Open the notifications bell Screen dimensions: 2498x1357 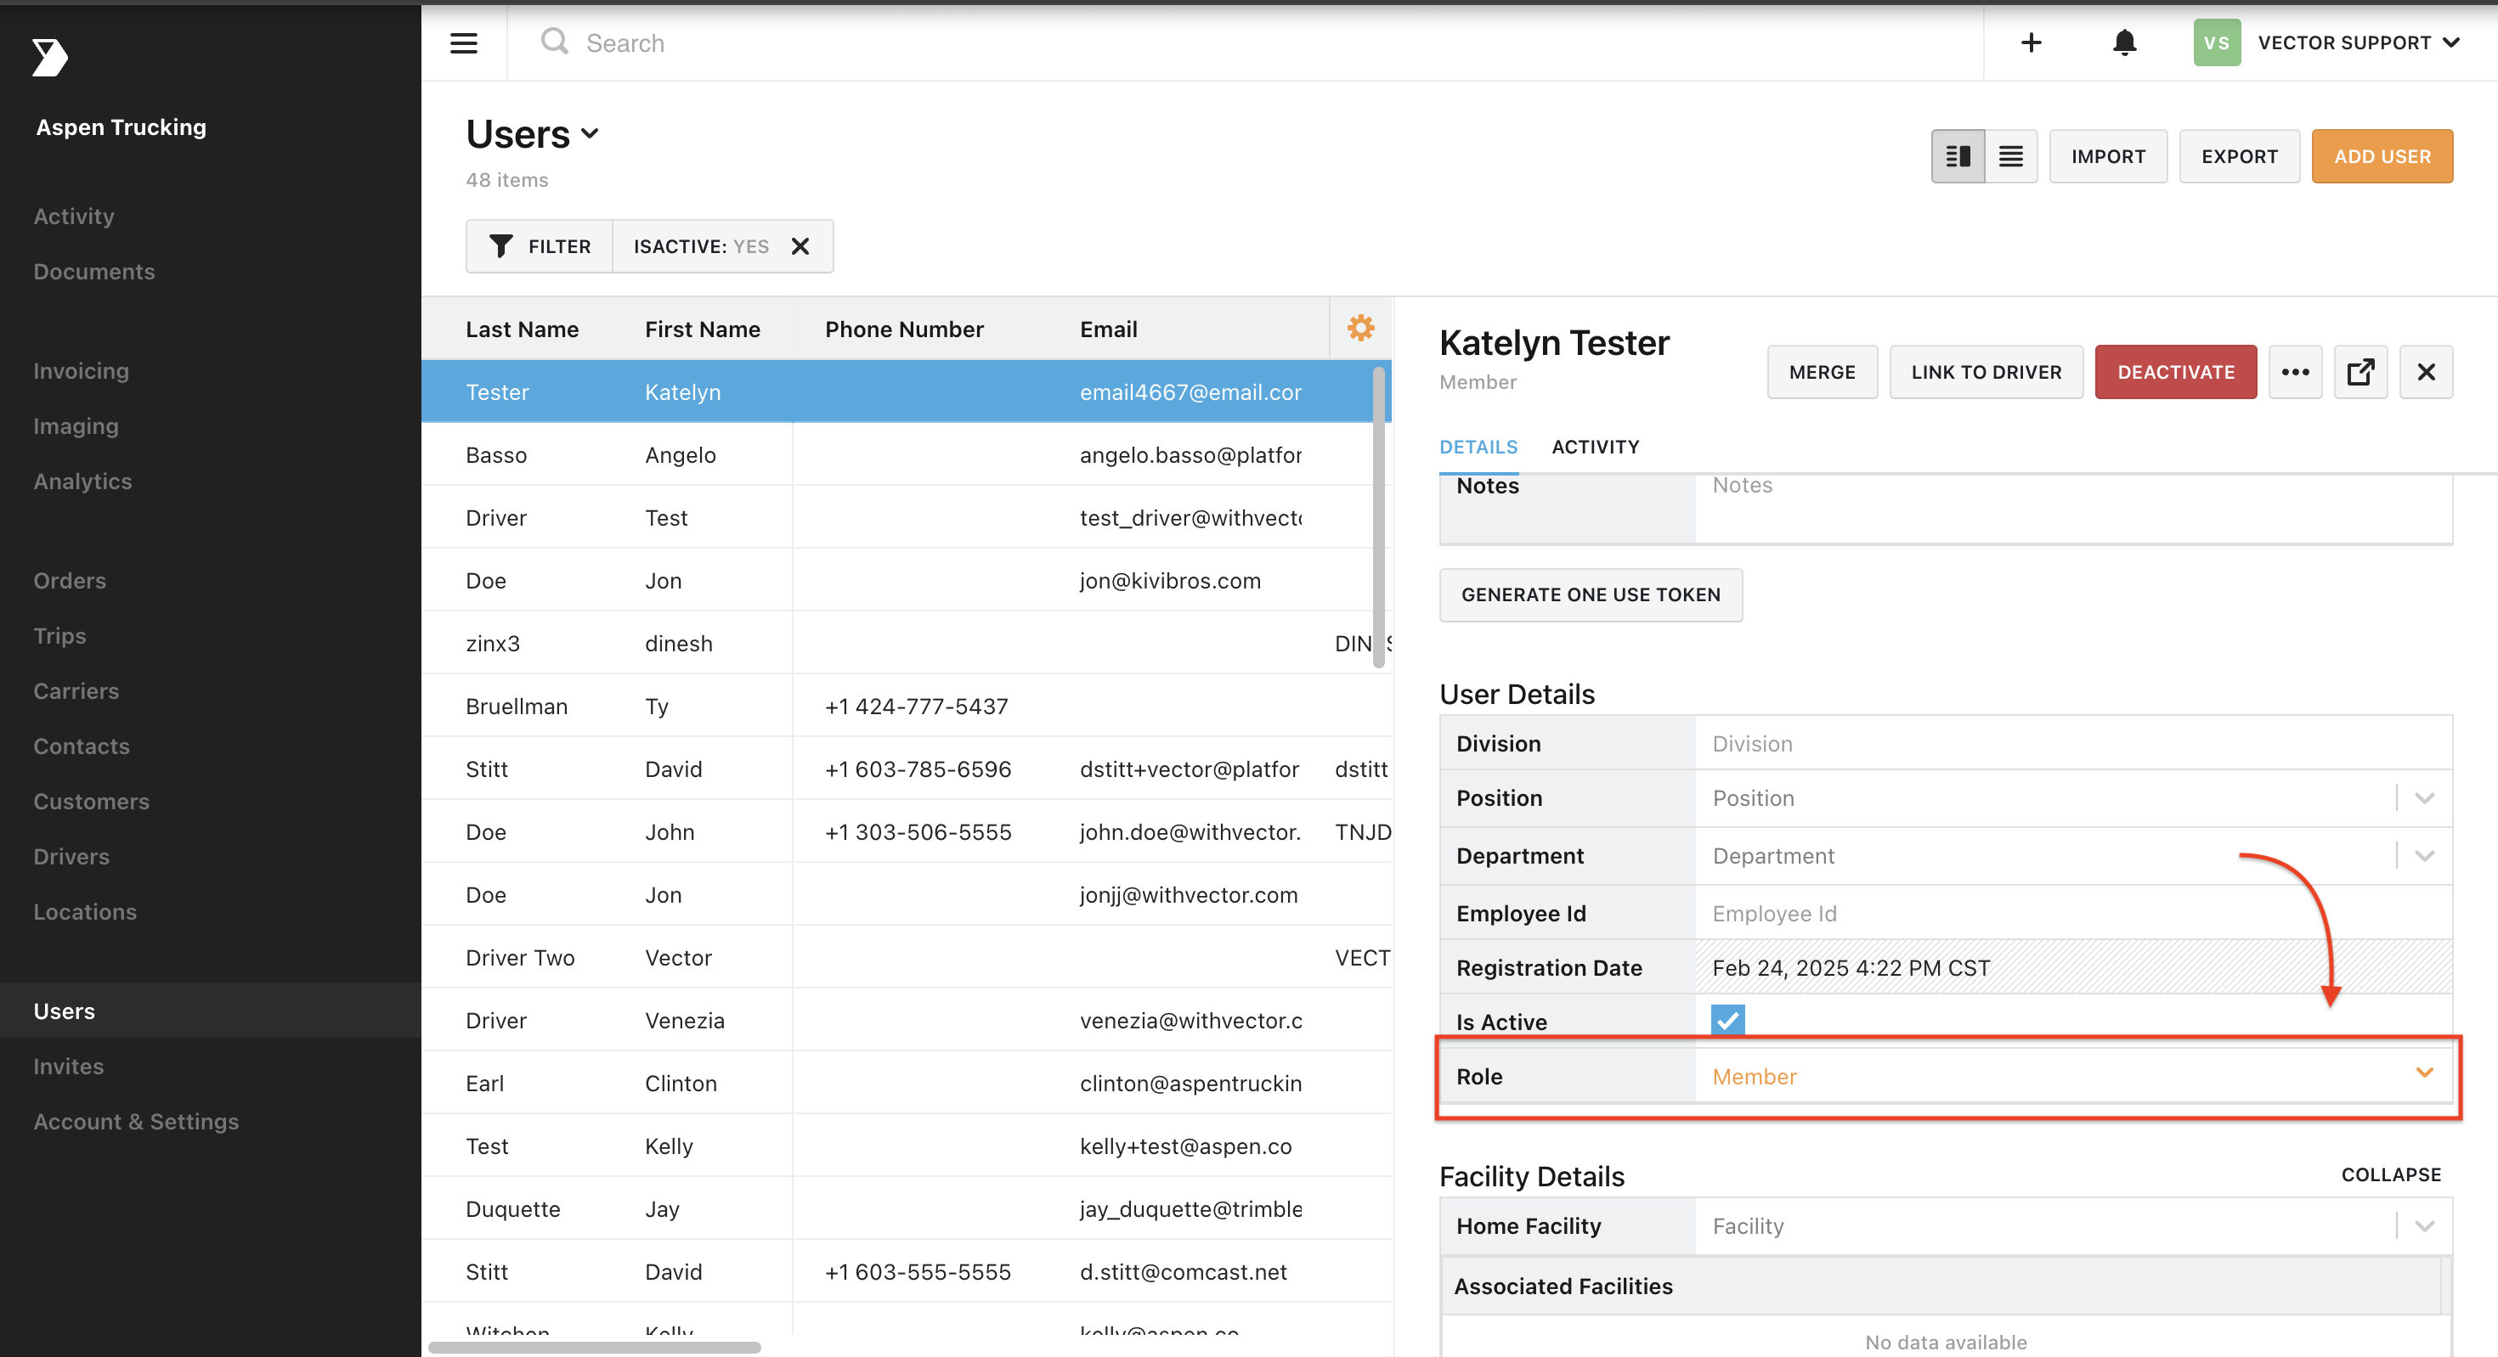(x=2123, y=42)
